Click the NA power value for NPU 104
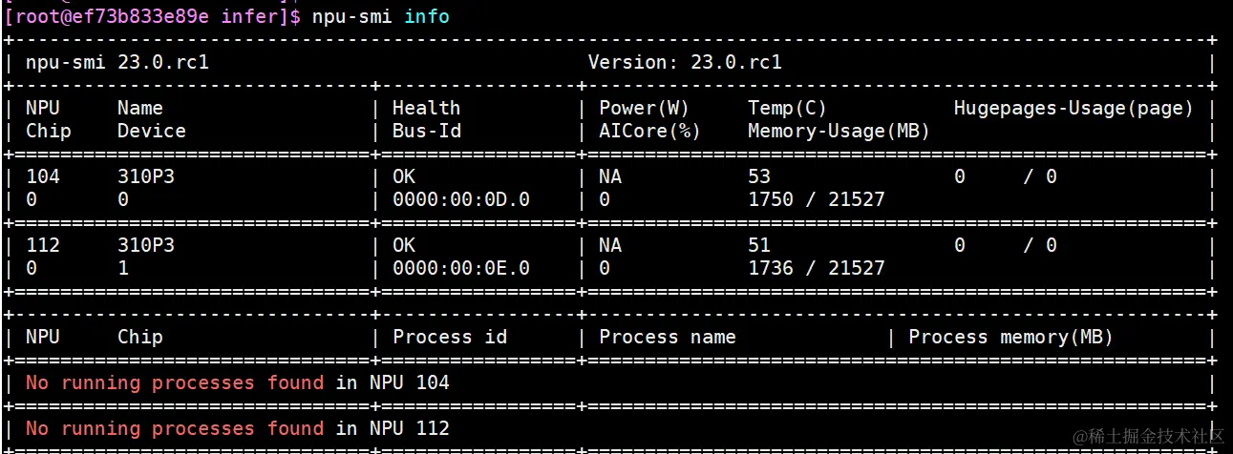Image resolution: width=1233 pixels, height=454 pixels. pyautogui.click(x=610, y=176)
